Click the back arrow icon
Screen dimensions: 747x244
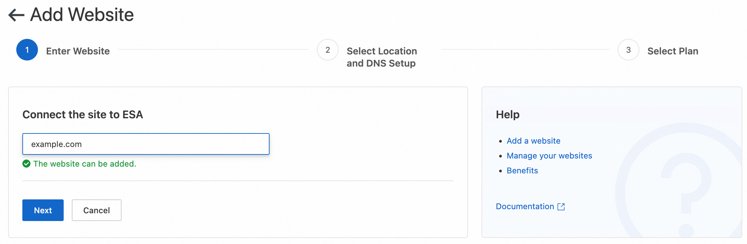pyautogui.click(x=16, y=15)
